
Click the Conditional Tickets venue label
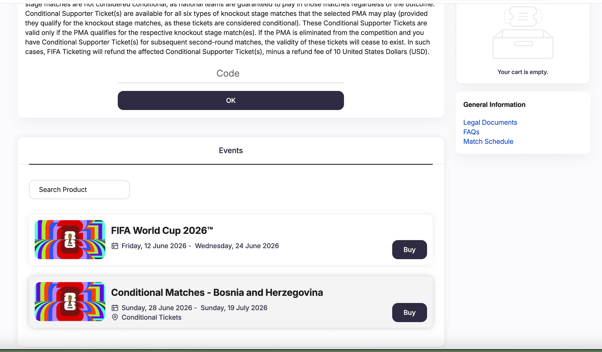(x=151, y=317)
